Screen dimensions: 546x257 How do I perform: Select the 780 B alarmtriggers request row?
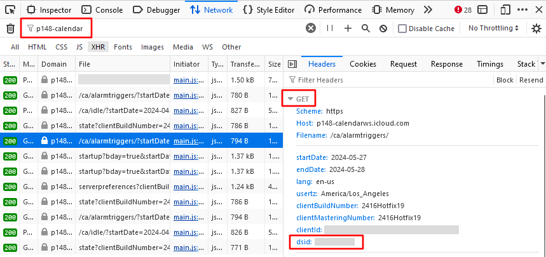click(141, 95)
